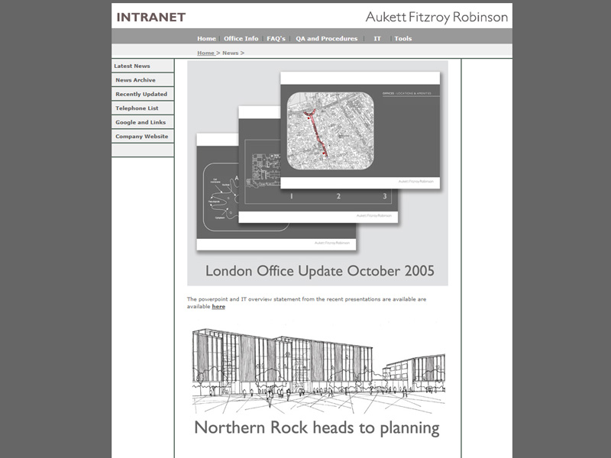The image size is (611, 458).
Task: Open the Telephone List
Action: [x=137, y=108]
